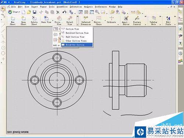The width and height of the screenshot is (184, 138).
Task: Open the Annotation Editor
Action: pyautogui.click(x=126, y=21)
